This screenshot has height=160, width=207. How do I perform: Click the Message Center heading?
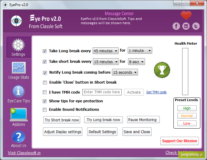tap(119, 13)
